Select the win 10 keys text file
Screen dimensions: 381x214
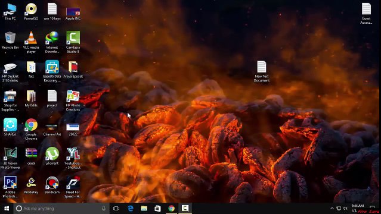[x=52, y=12]
